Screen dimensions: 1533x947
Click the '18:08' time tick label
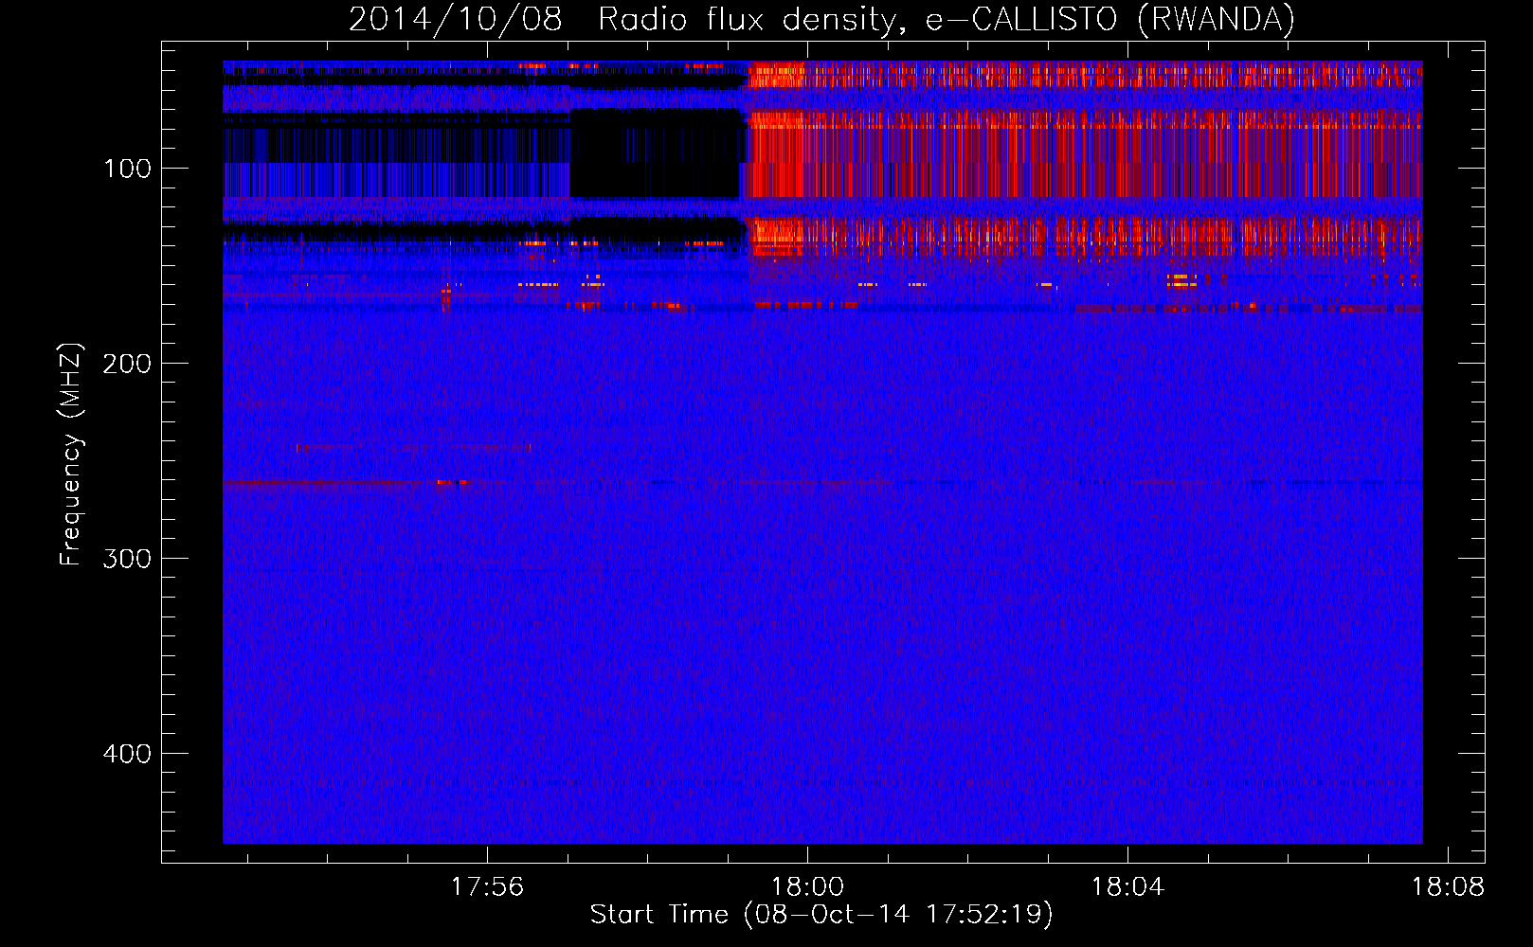(1448, 887)
